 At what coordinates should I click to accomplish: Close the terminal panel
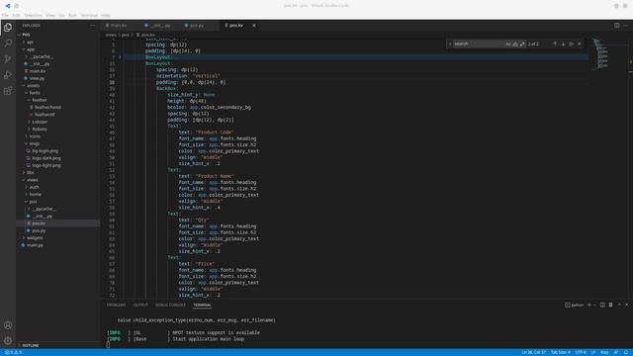click(626, 305)
